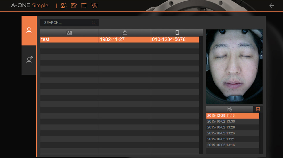Screen dimensions: 283x158
Task: Click the name column header icon
Action: click(x=69, y=33)
